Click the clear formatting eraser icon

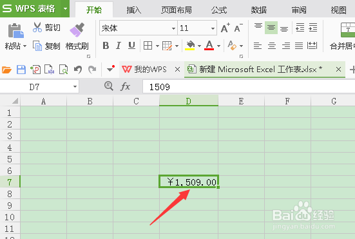click(232, 45)
